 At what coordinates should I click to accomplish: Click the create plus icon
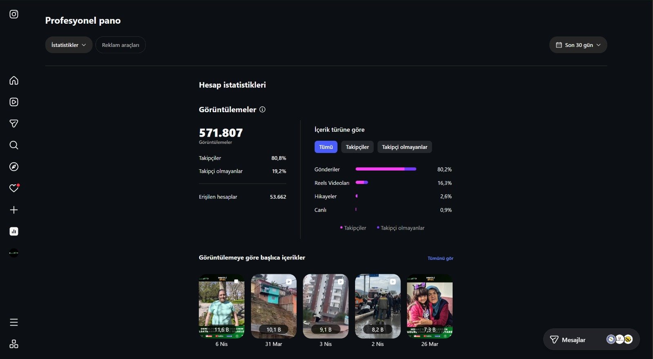pos(14,210)
